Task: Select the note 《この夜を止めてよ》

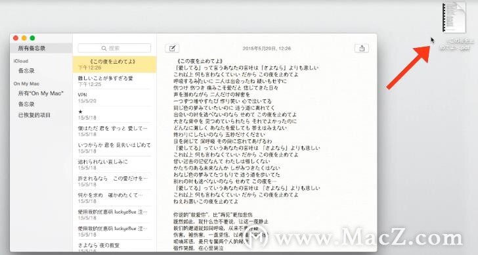Action: point(114,64)
